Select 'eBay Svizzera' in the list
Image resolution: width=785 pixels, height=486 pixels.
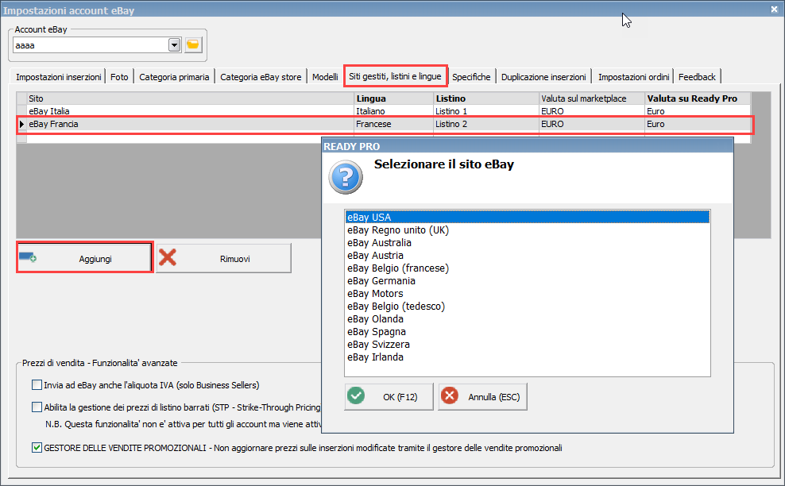[x=527, y=345]
